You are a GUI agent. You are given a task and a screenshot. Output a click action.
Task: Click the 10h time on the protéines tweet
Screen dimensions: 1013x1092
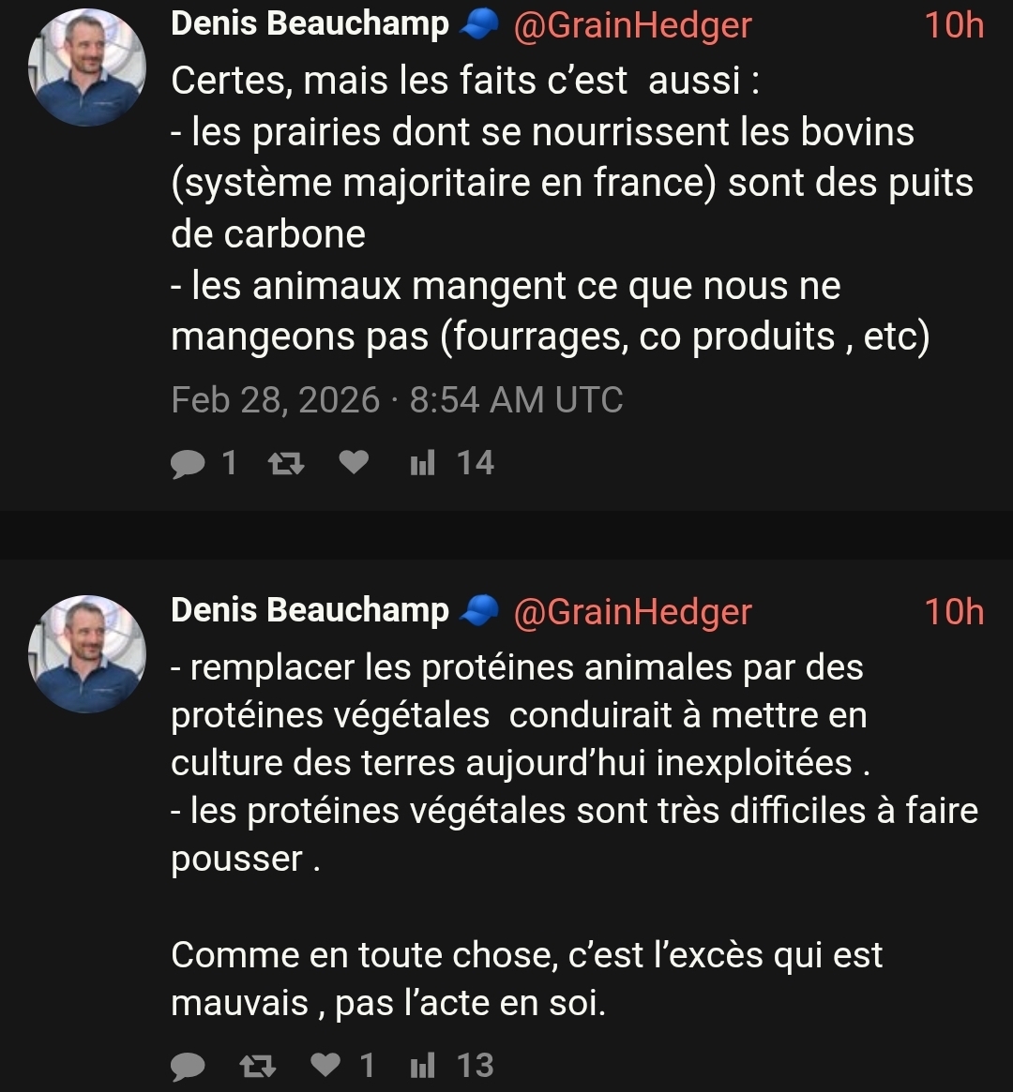953,612
